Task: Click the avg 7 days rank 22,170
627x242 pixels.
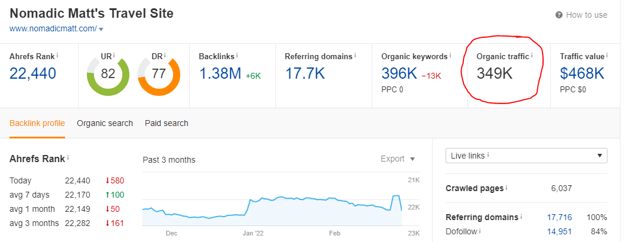Action: point(77,195)
